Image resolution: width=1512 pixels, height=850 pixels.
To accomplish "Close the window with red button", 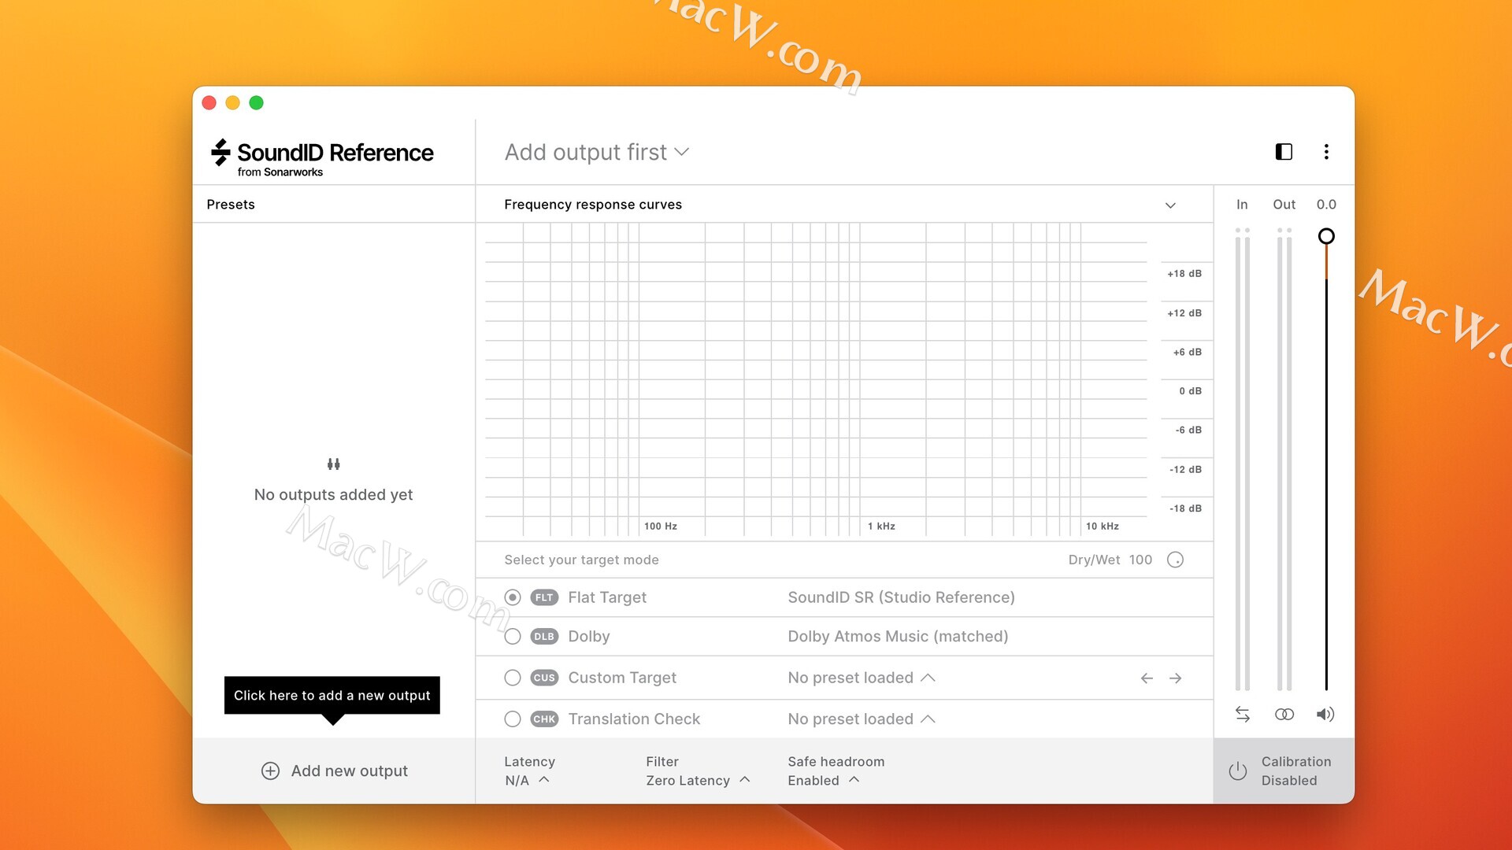I will [209, 103].
